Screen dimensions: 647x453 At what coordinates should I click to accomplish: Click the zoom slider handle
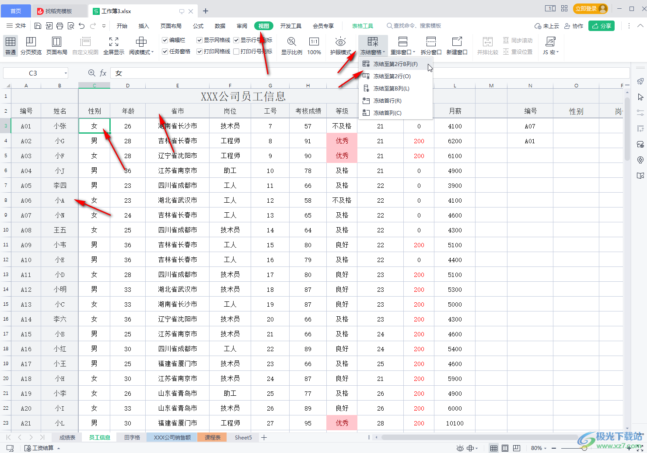[x=584, y=448]
